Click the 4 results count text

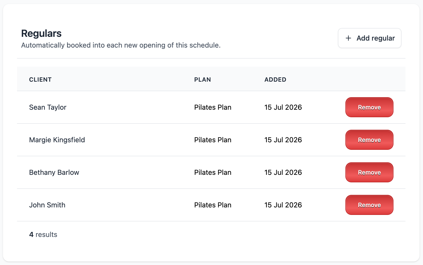43,234
